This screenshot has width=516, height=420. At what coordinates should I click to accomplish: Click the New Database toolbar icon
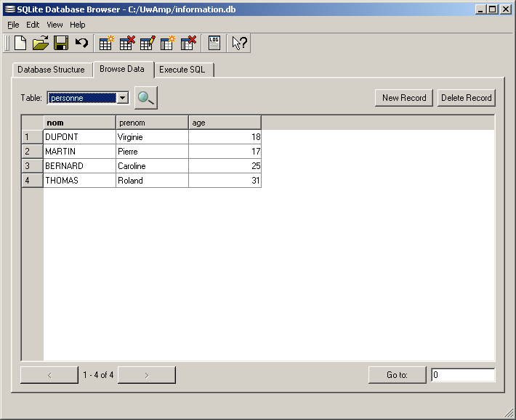tap(20, 43)
